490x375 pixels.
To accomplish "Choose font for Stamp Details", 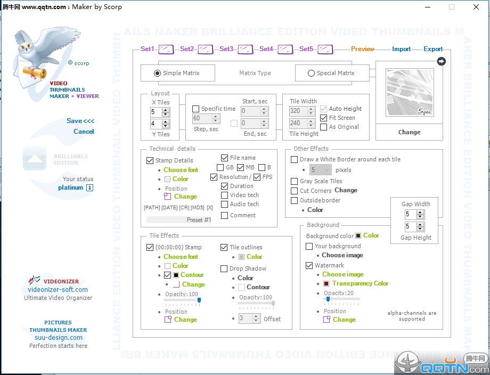I will pos(181,170).
